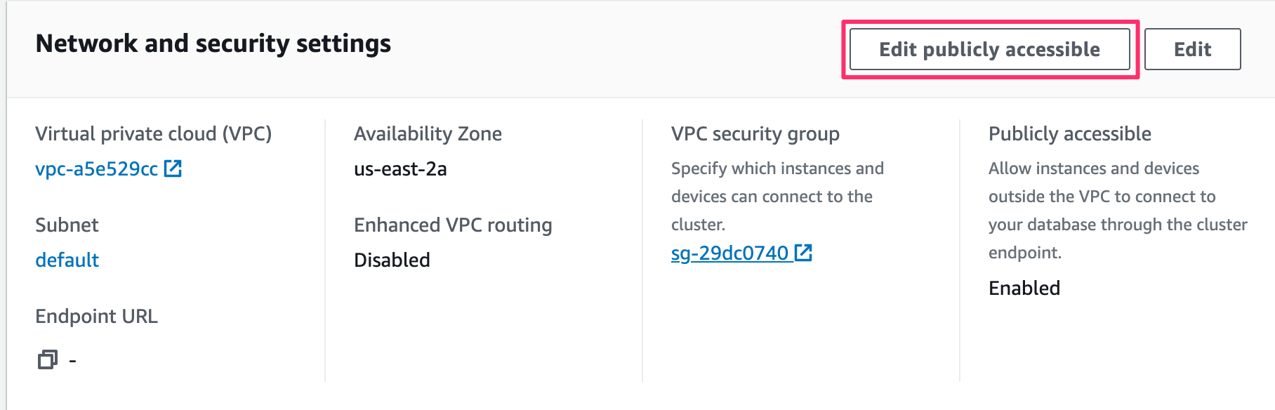Click the Subnet label
The height and width of the screenshot is (410, 1275).
[x=67, y=225]
